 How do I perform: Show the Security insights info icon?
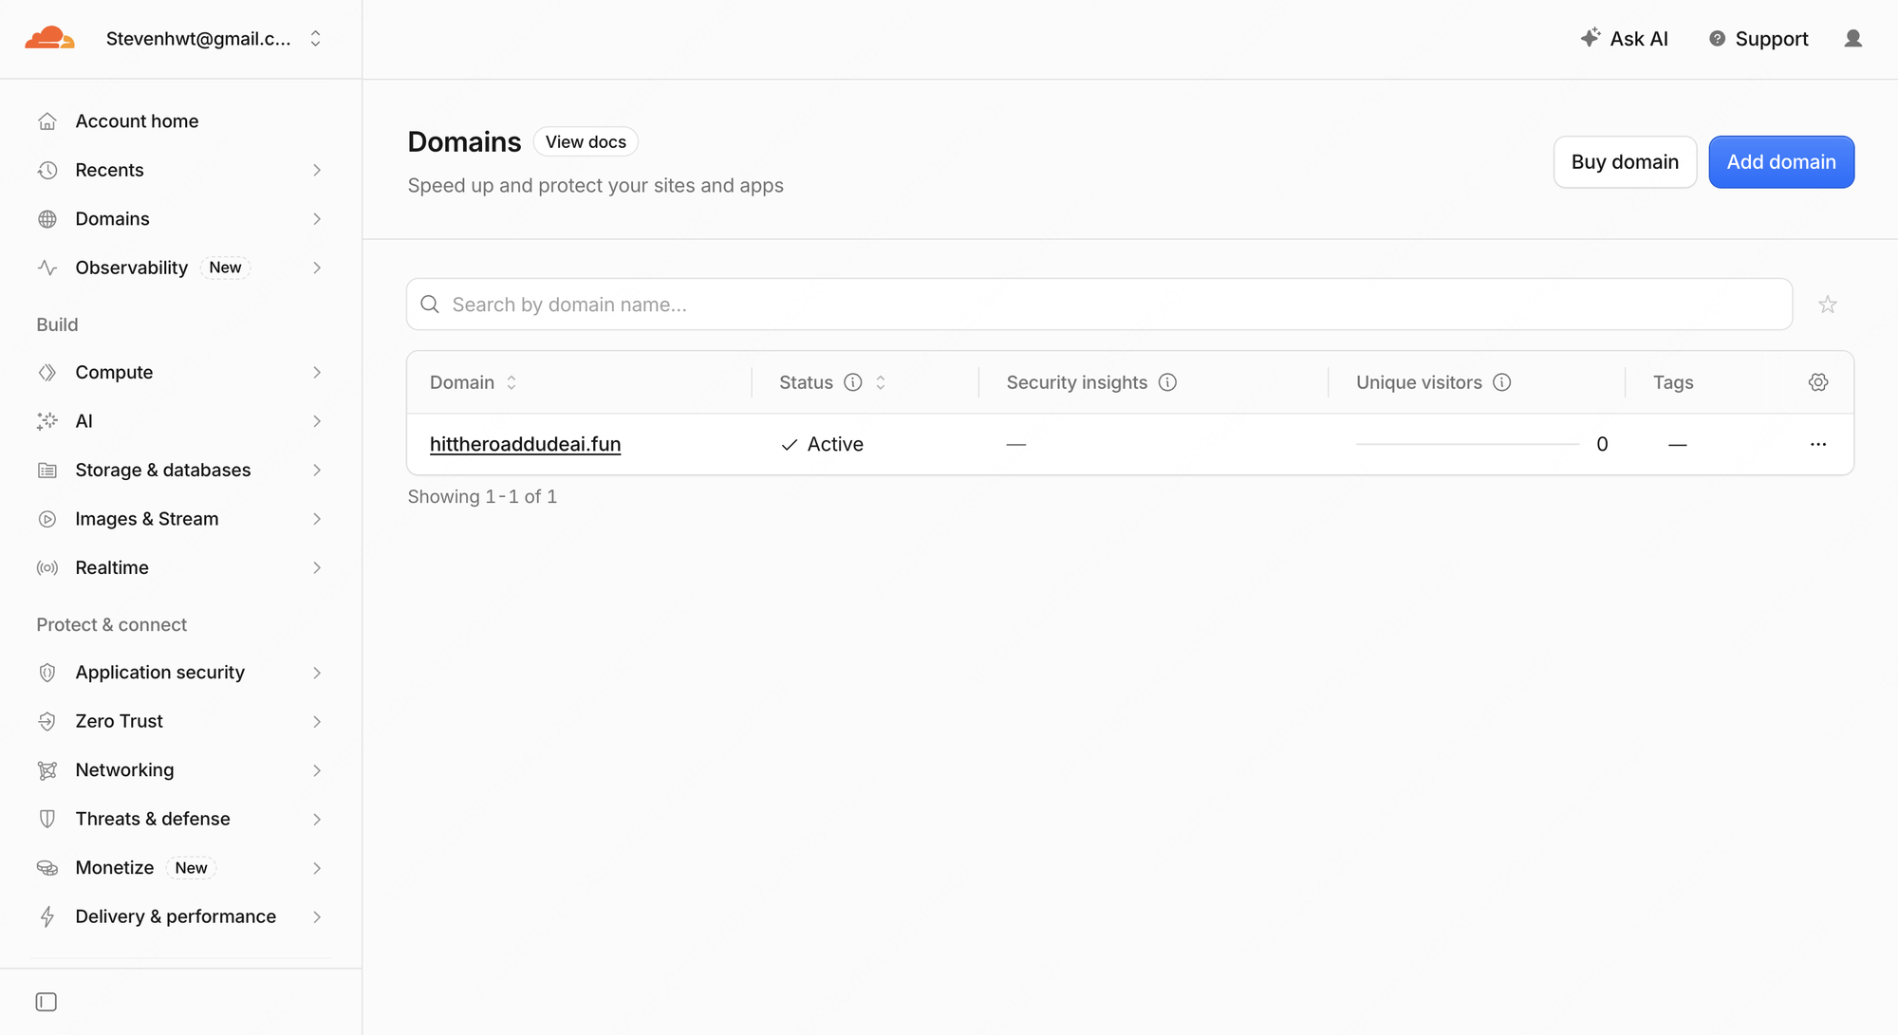tap(1167, 382)
